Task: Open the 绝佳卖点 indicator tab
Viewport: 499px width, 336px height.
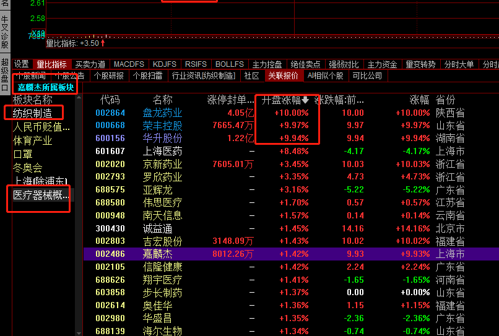Action: tap(305, 64)
